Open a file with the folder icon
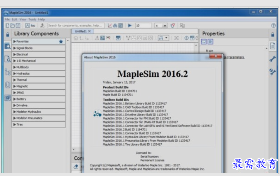The width and height of the screenshot is (280, 176). click(x=12, y=25)
